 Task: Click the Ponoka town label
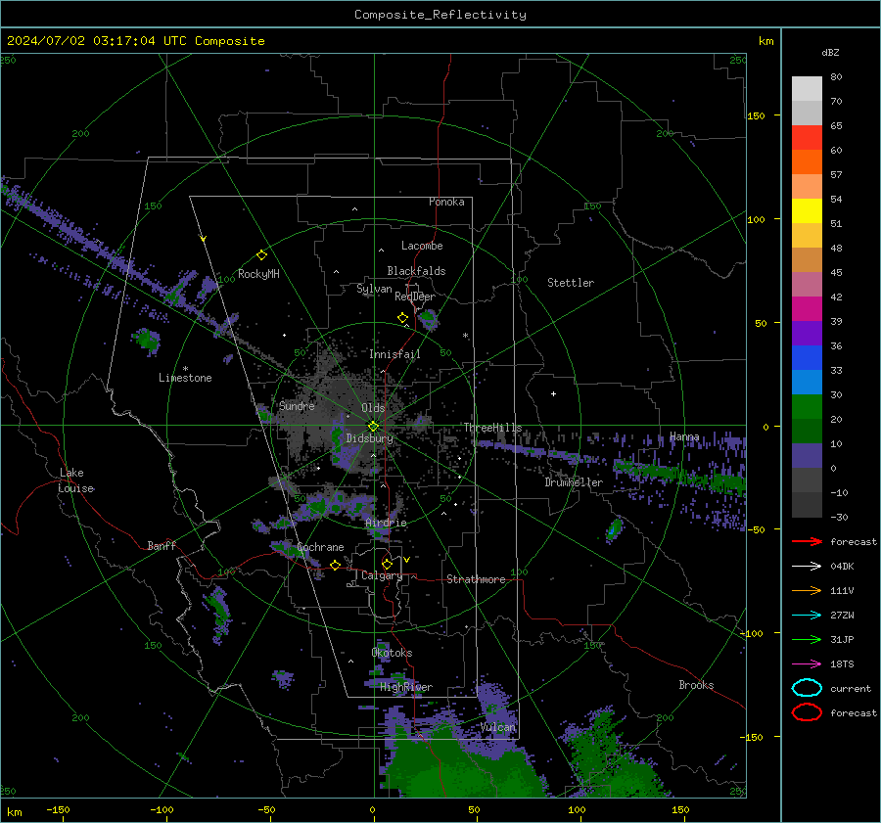pyautogui.click(x=446, y=202)
